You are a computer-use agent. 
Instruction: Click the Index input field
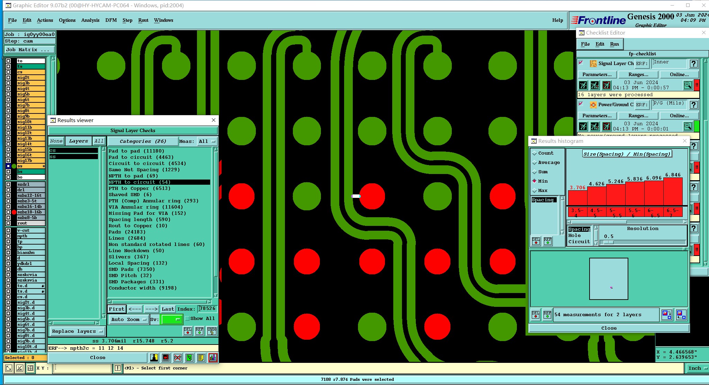[207, 309]
